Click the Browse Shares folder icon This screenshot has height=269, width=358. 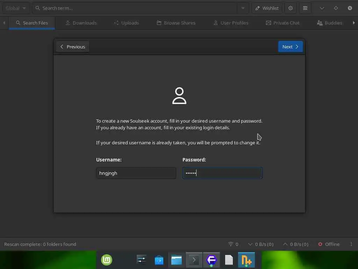[159, 23]
